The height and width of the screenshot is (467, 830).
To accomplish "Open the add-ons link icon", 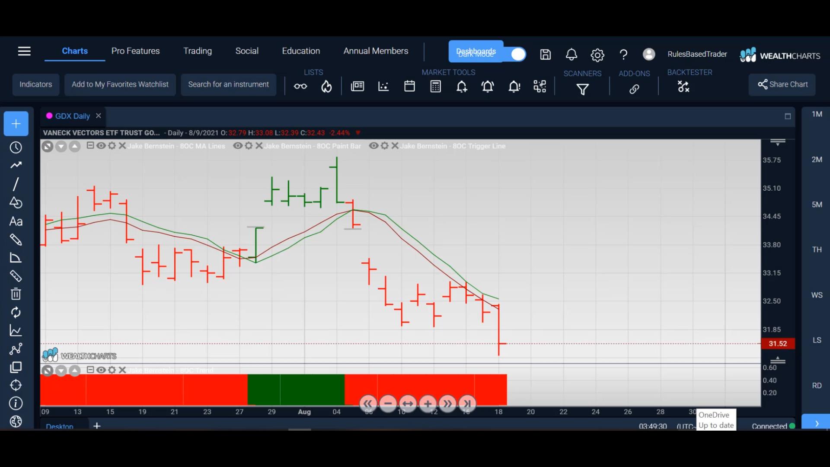I will click(x=634, y=89).
